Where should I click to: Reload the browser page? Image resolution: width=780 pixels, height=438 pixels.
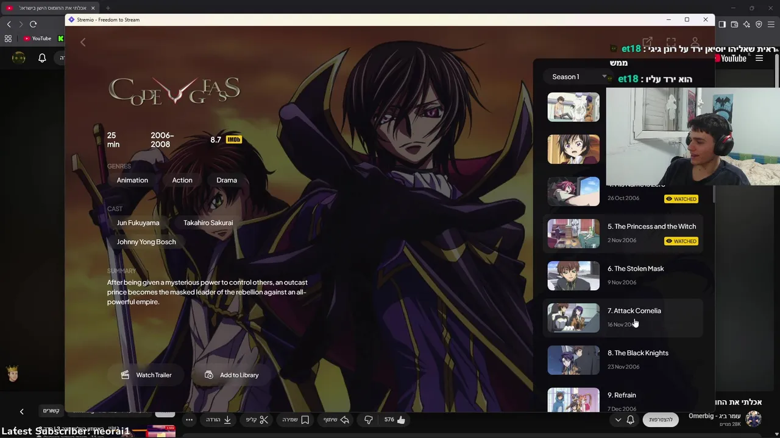(33, 24)
